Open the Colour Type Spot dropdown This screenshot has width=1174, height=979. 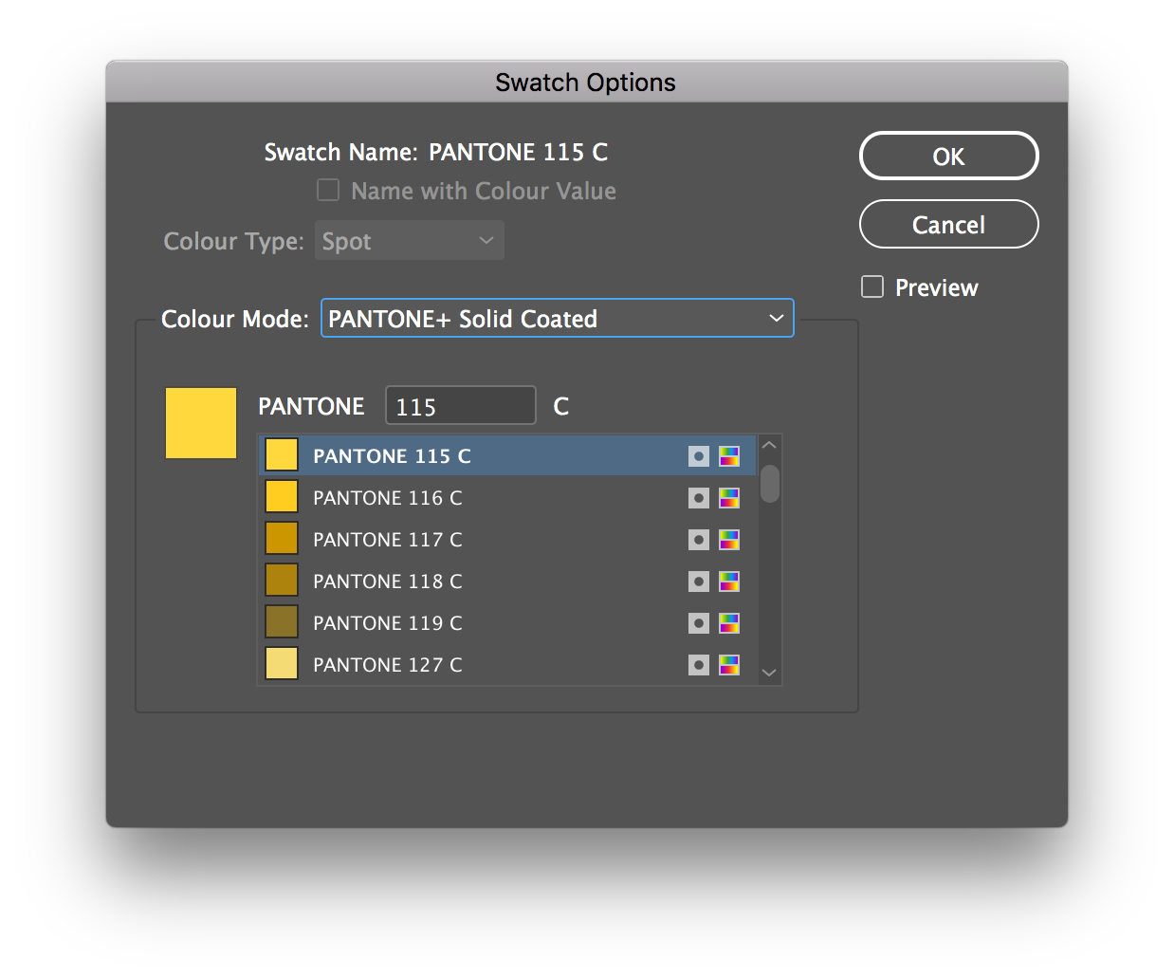[410, 241]
